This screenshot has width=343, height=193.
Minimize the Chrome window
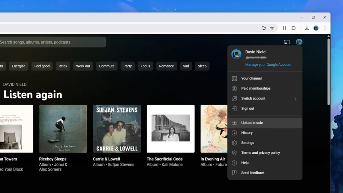point(302,17)
